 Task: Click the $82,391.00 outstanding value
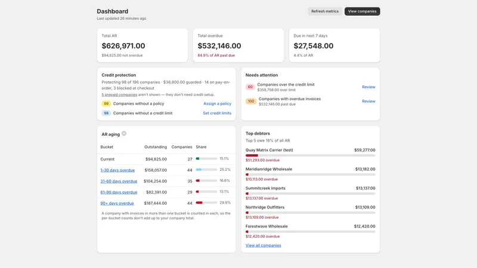pyautogui.click(x=156, y=192)
